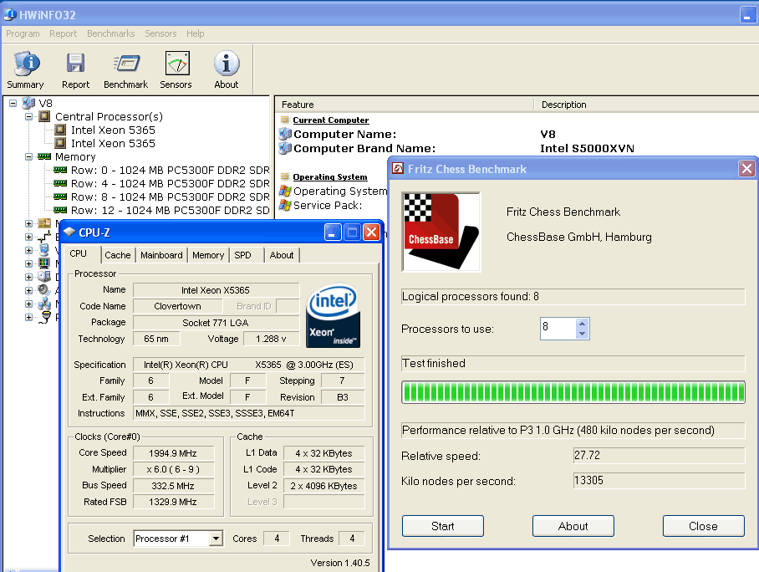Viewport: 759px width, 572px height.
Task: Close the Fritz Chess Benchmark window
Action: 747,169
